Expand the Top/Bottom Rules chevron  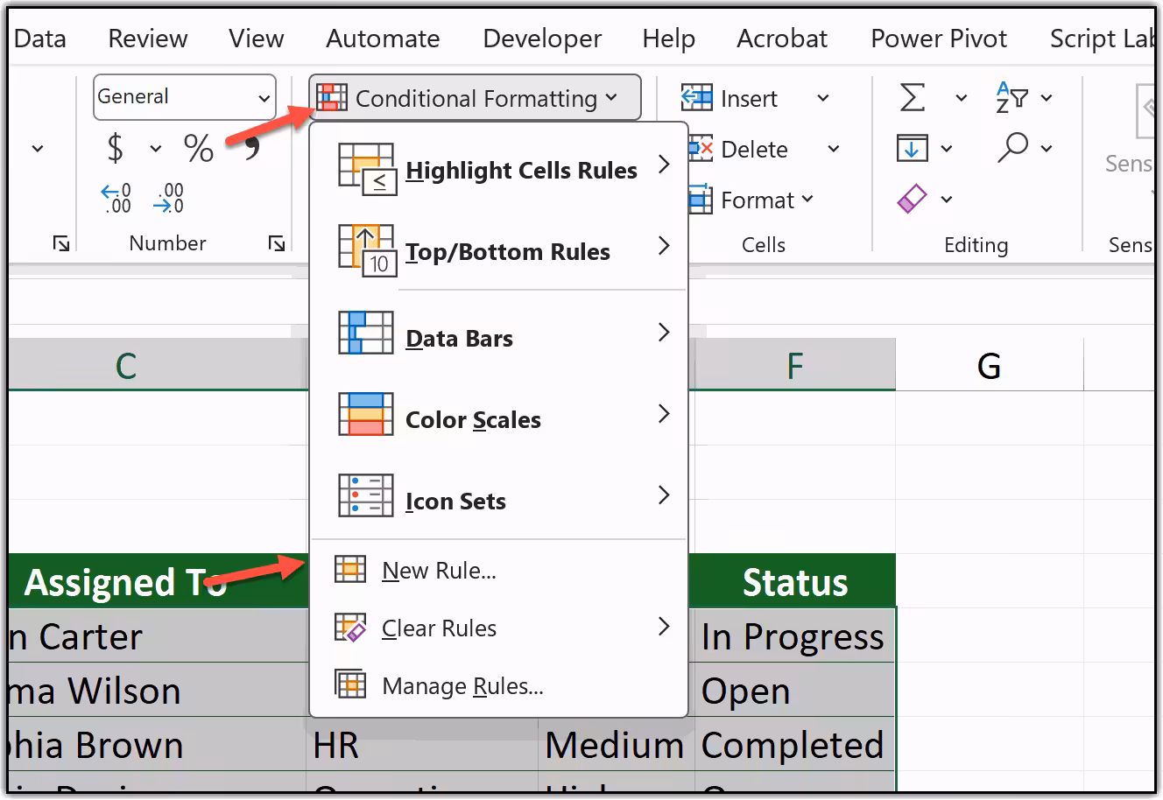click(664, 246)
